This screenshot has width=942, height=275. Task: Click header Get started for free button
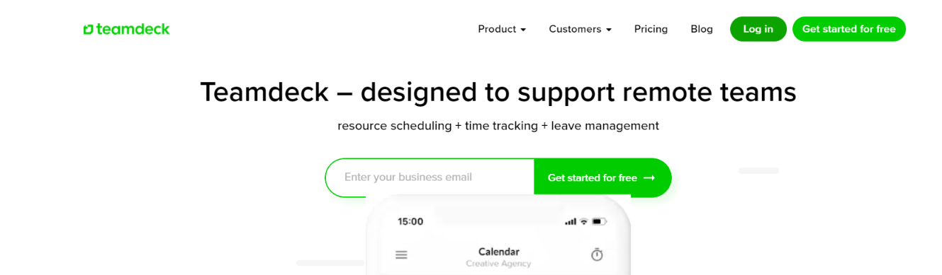coord(849,29)
